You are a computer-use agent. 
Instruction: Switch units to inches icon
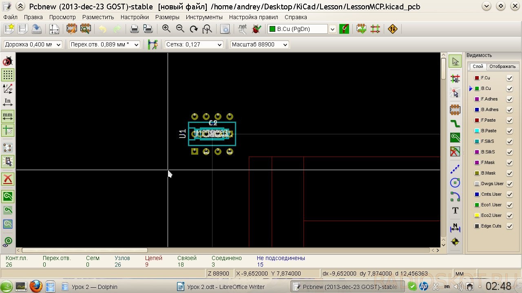(x=8, y=103)
